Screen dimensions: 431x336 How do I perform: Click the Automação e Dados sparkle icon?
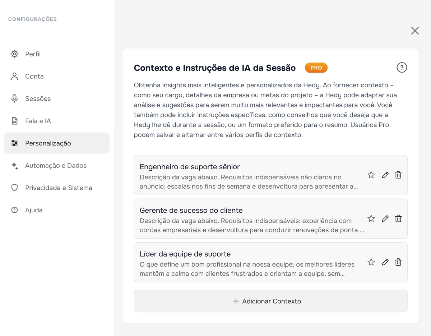(14, 166)
